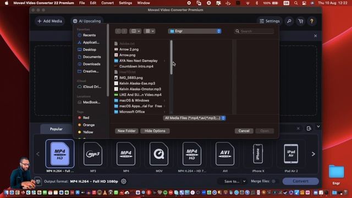352x198 pixels.
Task: Click the New Folder button
Action: tap(127, 131)
